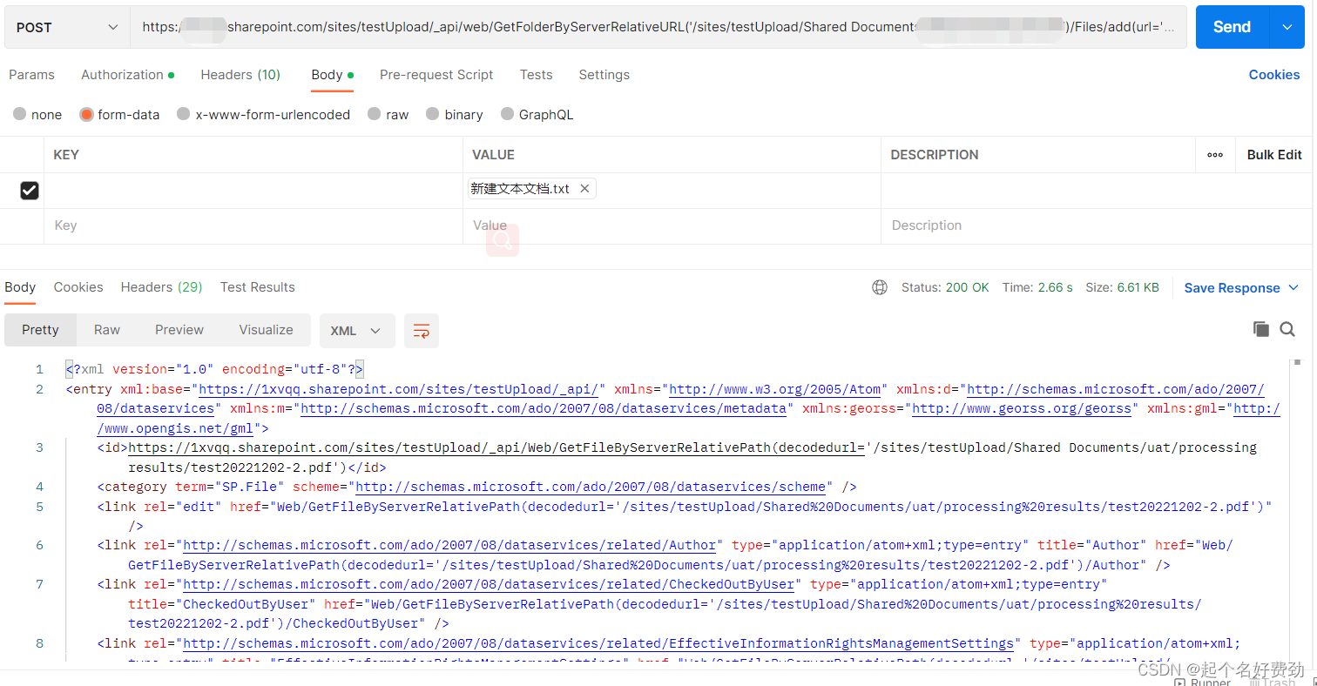Image resolution: width=1317 pixels, height=686 pixels.
Task: Click line number 3 in response gutter
Action: [x=39, y=447]
